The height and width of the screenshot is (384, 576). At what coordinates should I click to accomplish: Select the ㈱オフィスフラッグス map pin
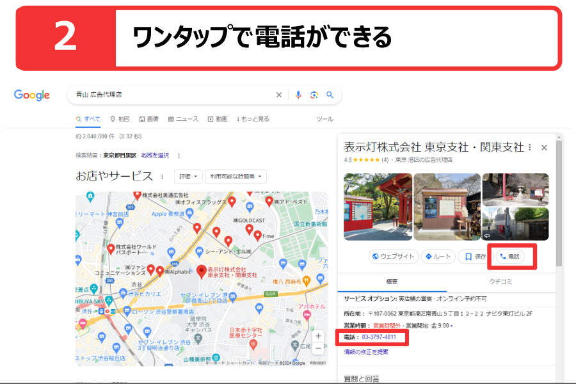tap(232, 202)
